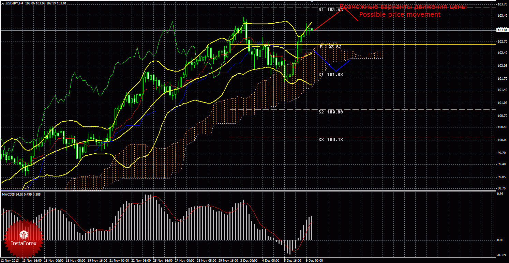
Task: Click the P 102.63 pivot label
Action: (330, 47)
